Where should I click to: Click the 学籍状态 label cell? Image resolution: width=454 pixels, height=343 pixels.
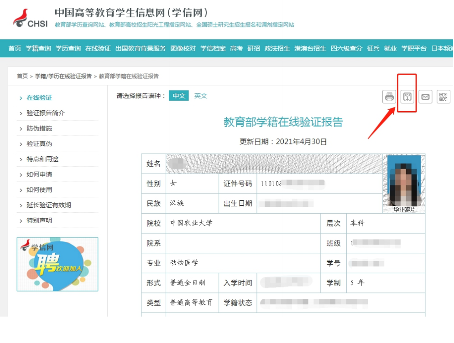click(238, 302)
